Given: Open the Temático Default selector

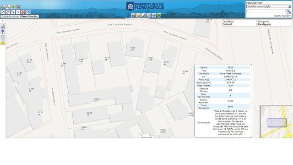Looking at the screenshot, I should [239, 23].
